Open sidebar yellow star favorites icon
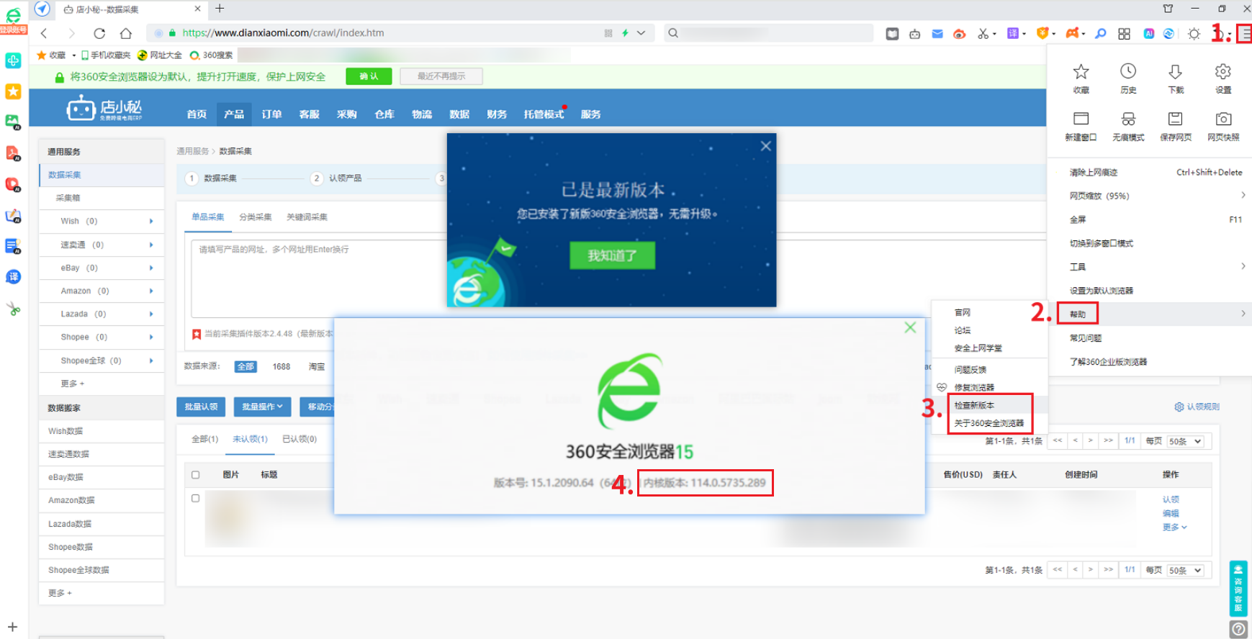The height and width of the screenshot is (639, 1252). click(13, 91)
